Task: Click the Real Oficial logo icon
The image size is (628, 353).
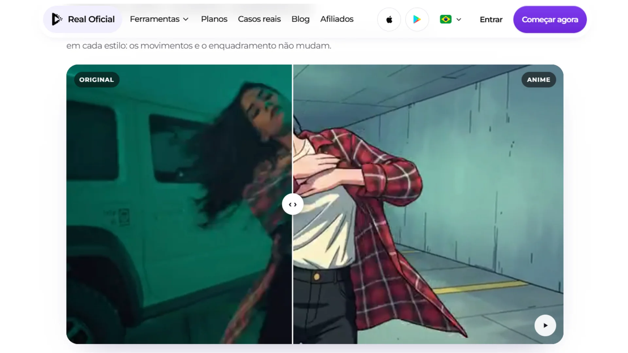Action: click(x=57, y=19)
